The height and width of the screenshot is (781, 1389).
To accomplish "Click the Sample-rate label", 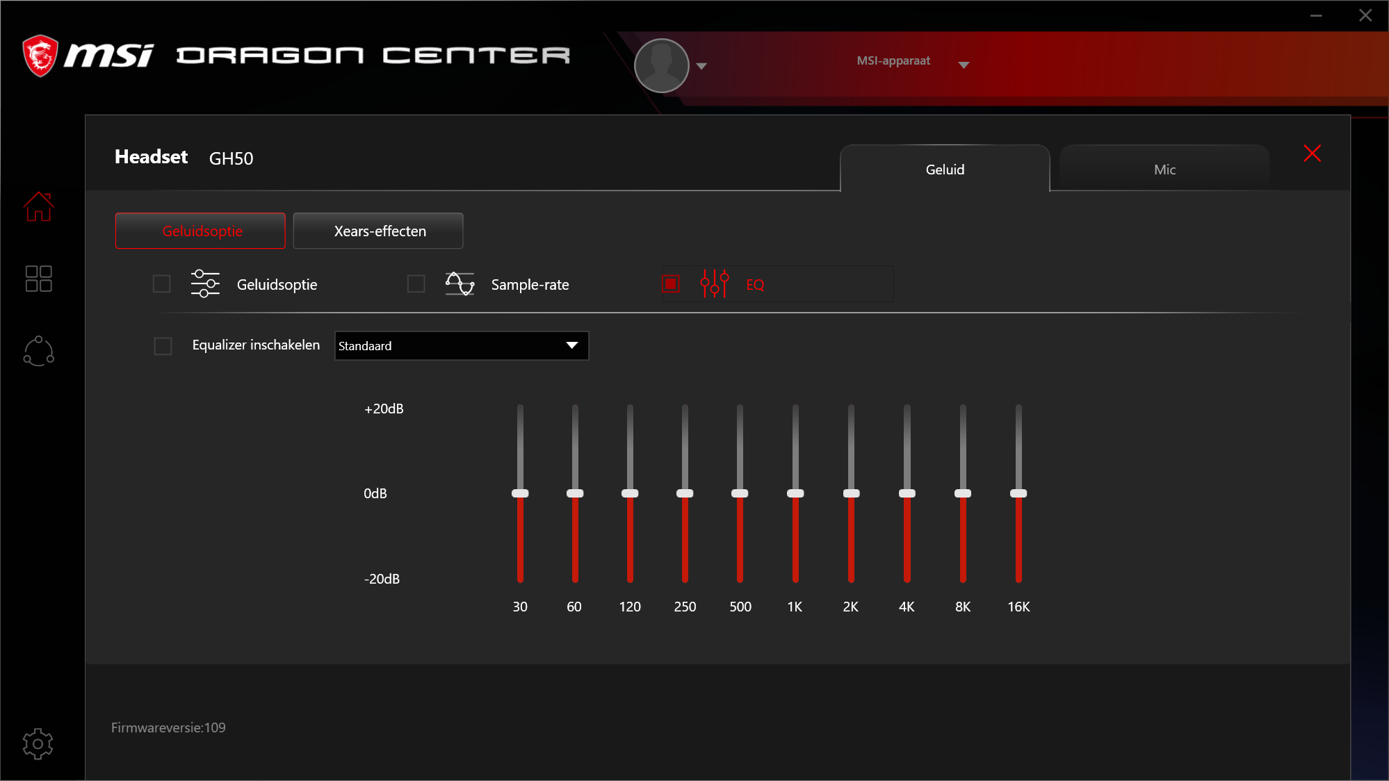I will tap(530, 284).
